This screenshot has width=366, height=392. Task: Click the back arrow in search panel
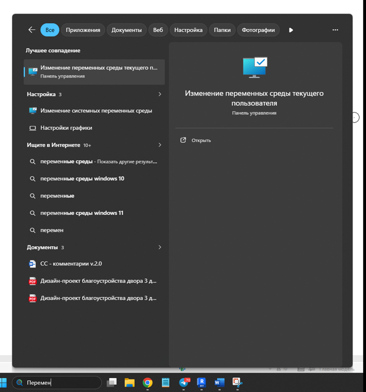click(x=32, y=30)
